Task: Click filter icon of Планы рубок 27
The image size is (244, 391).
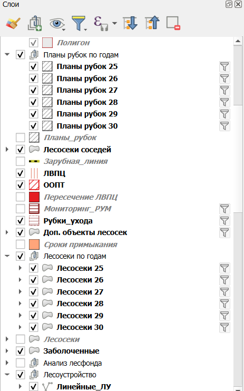Action: 225,90
